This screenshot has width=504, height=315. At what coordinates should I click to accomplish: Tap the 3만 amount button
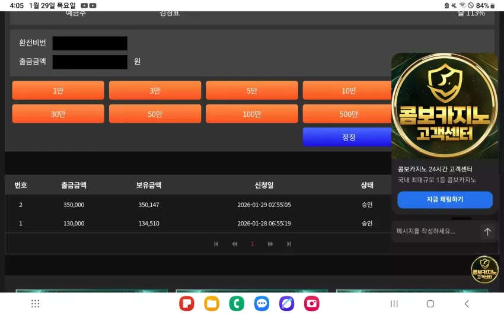pos(155,90)
